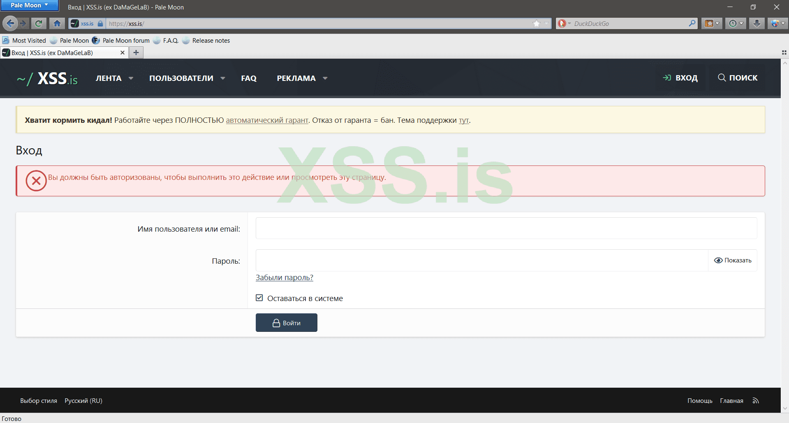
Task: Click the globe-and-shield toolbar icon
Action: click(x=775, y=23)
